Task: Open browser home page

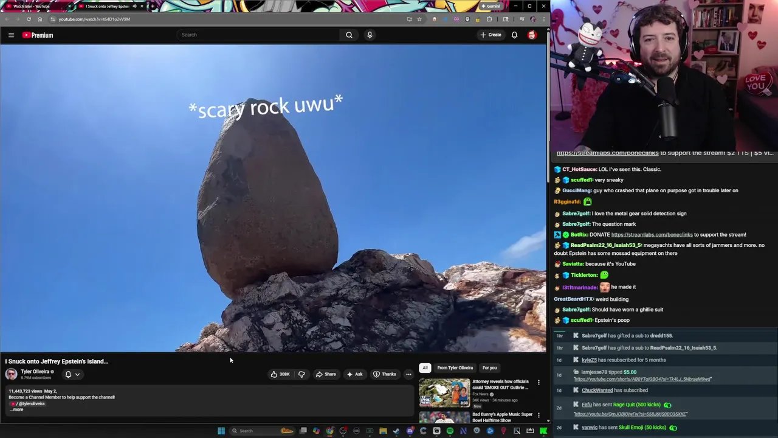Action: coord(40,19)
